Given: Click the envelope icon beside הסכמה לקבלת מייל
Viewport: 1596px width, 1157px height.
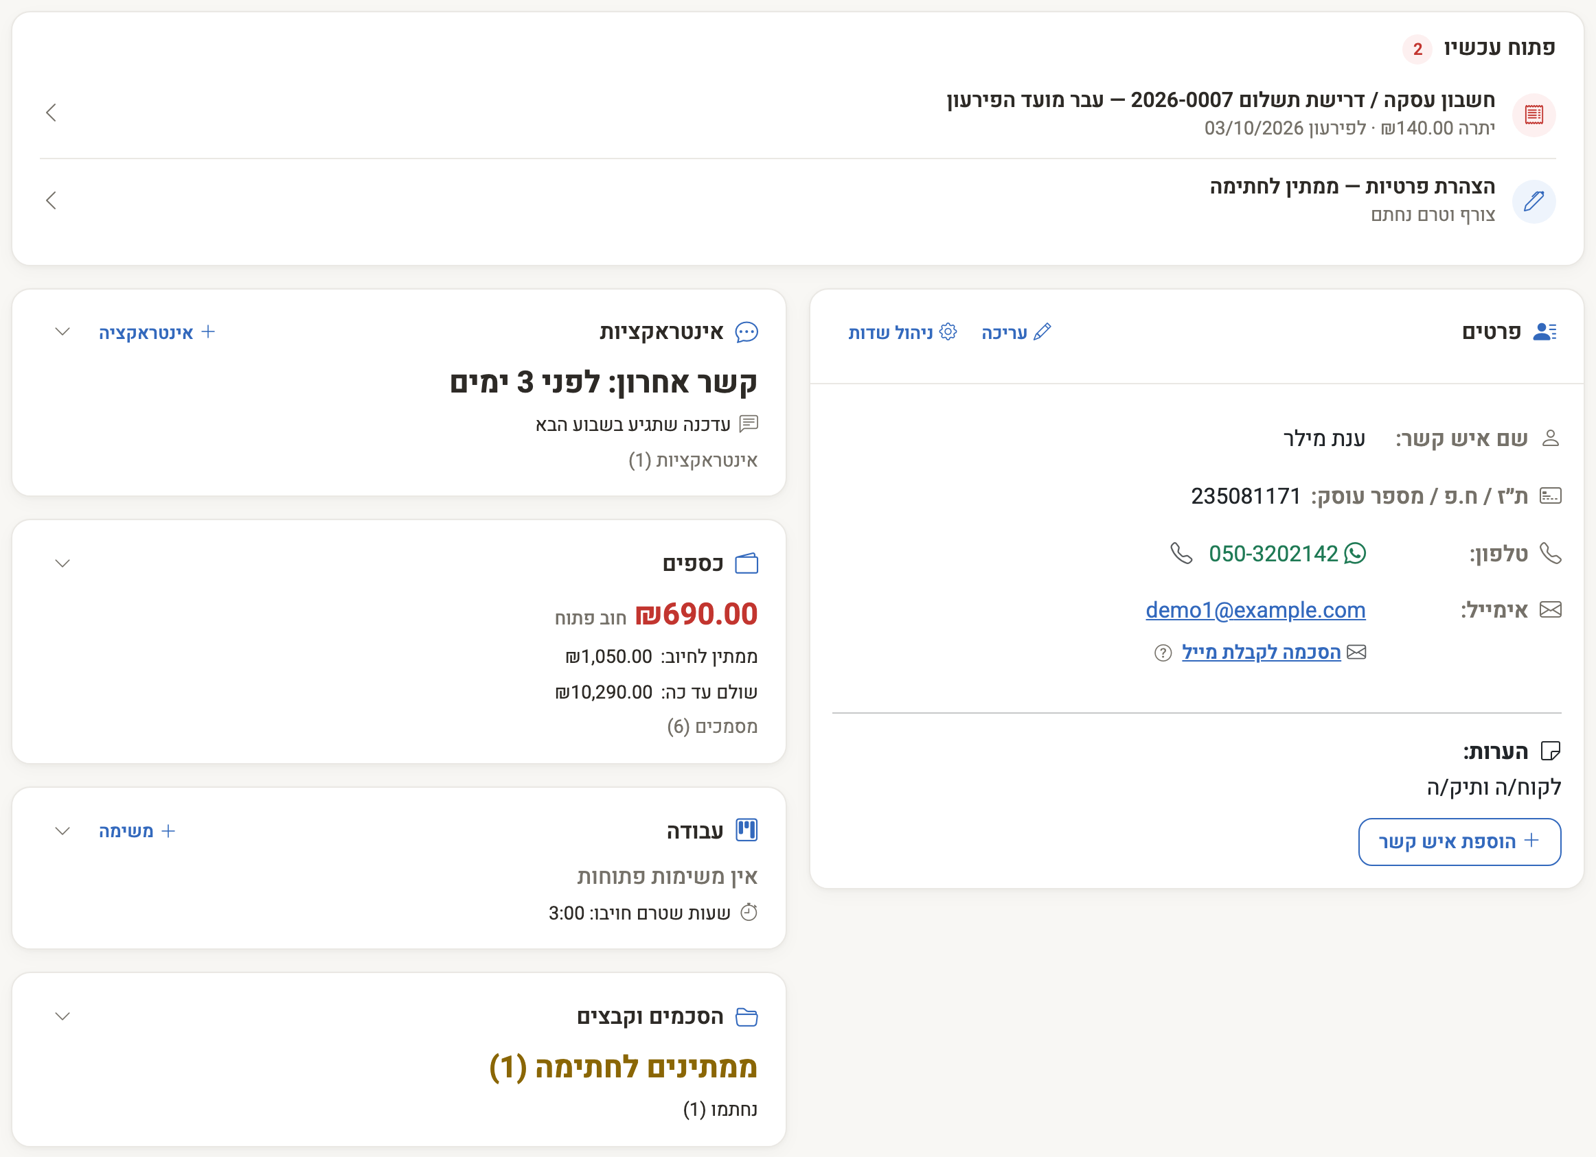Looking at the screenshot, I should point(1356,653).
